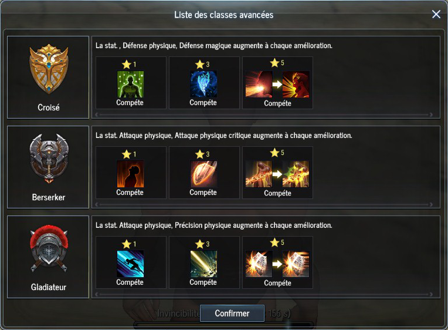The image size is (448, 330).
Task: Click Berserker 3-star glowing shield skill icon
Action: (203, 174)
